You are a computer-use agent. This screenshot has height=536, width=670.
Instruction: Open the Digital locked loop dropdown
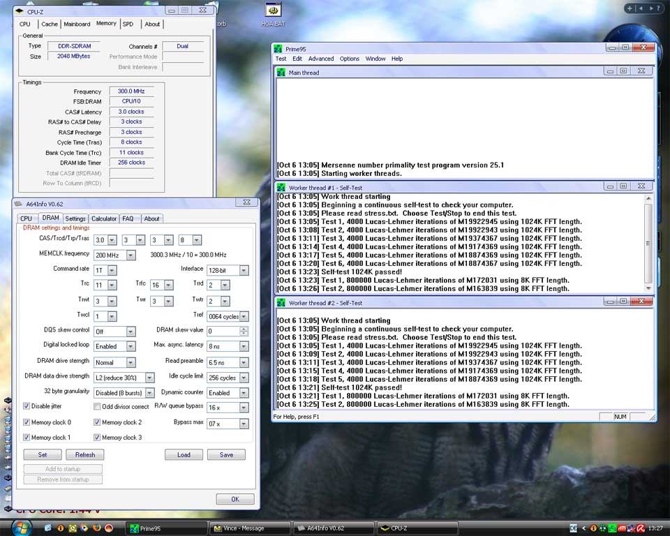pos(131,346)
